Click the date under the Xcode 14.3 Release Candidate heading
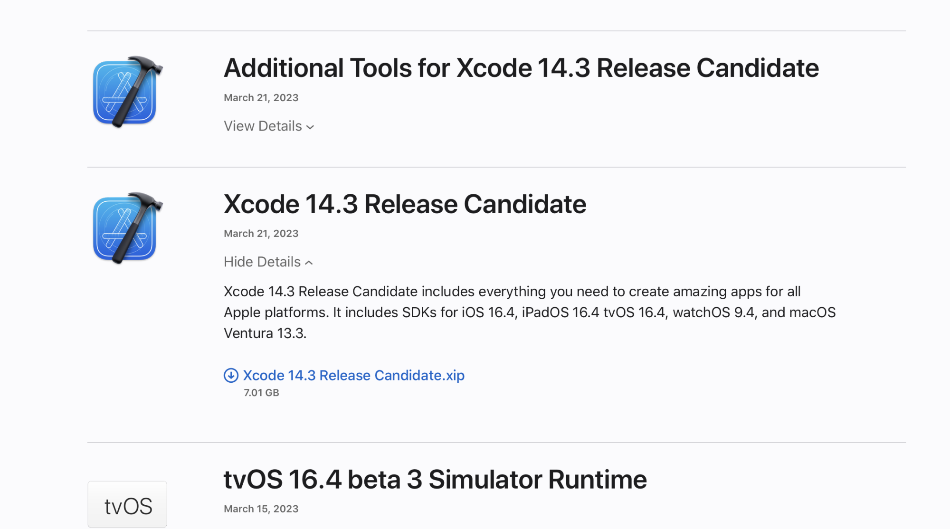The width and height of the screenshot is (950, 529). point(261,234)
